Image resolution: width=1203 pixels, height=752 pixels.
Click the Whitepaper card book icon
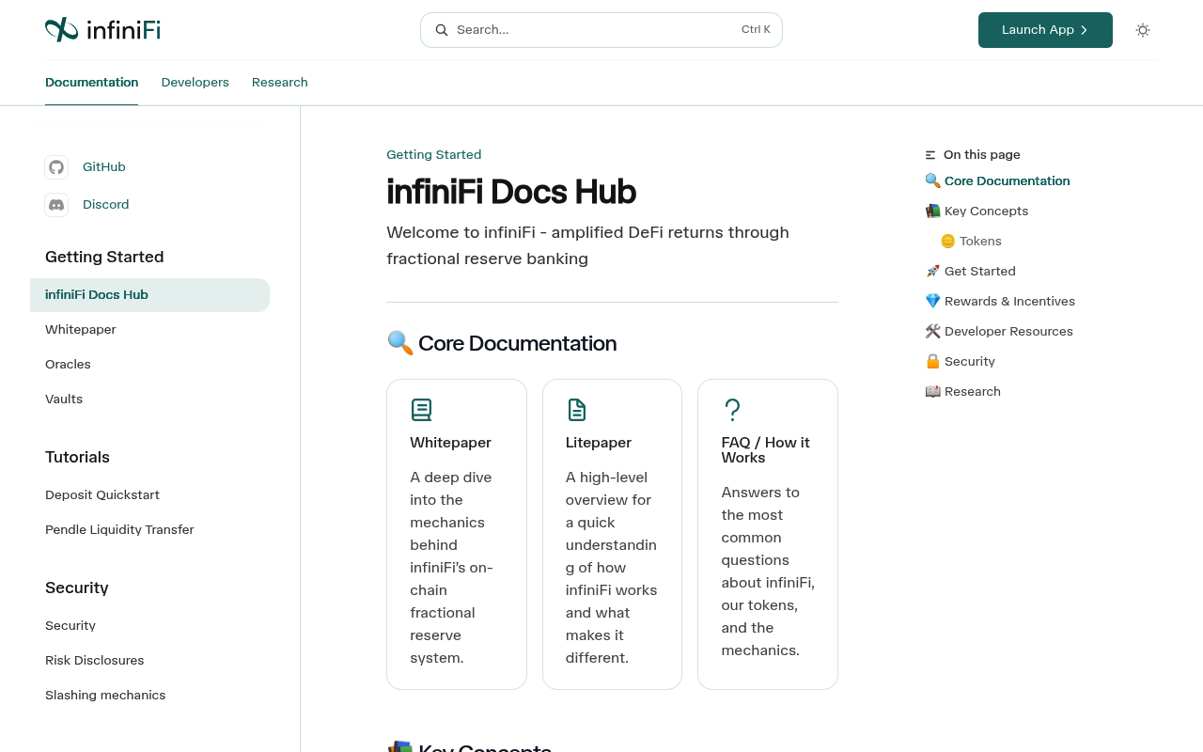click(421, 410)
